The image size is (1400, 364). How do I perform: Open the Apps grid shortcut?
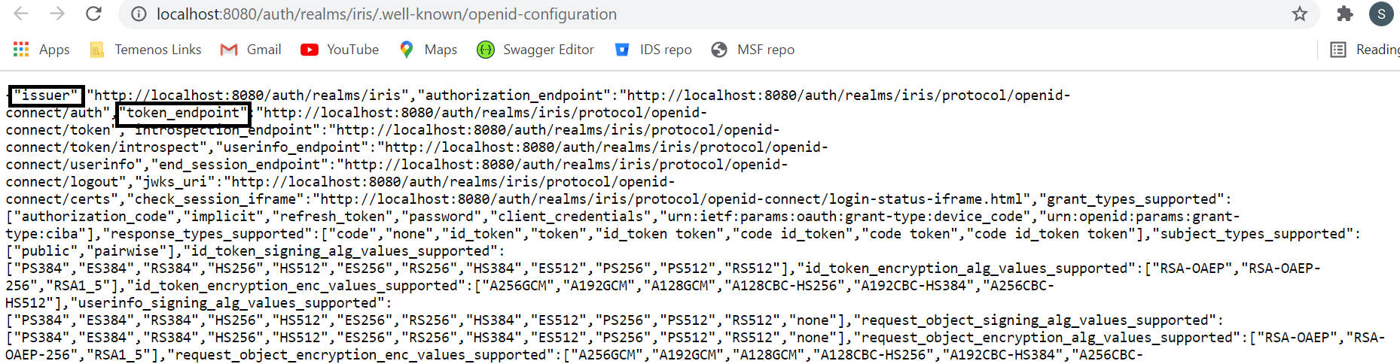tap(42, 50)
